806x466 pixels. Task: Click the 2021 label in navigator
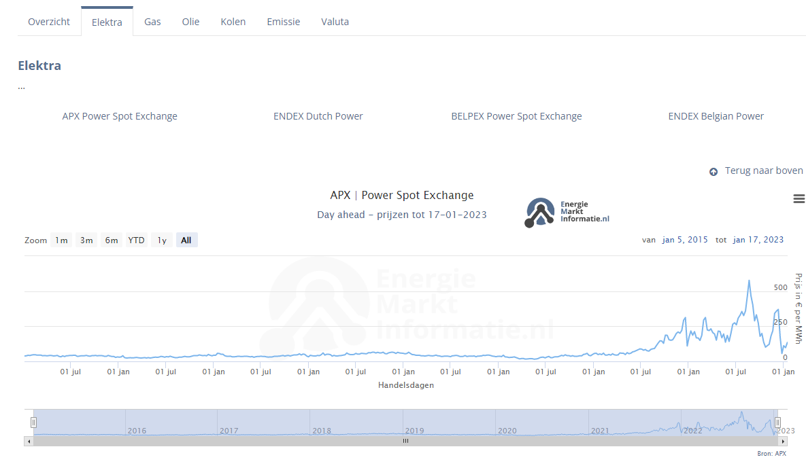tap(600, 431)
